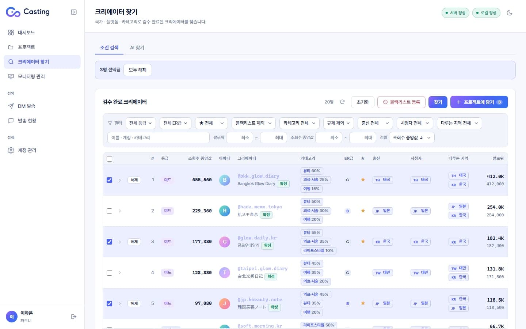Open the 출신 전체 dropdown
The height and width of the screenshot is (329, 526).
coord(375,123)
